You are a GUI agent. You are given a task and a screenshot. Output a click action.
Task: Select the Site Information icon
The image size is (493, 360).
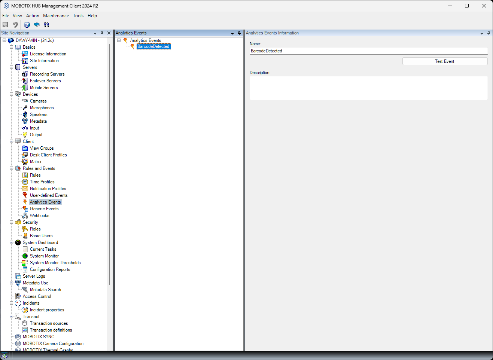(x=25, y=61)
